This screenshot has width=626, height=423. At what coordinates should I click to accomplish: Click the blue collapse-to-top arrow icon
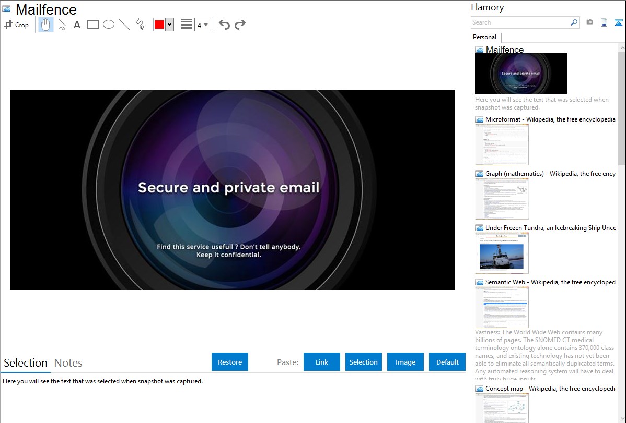click(619, 22)
